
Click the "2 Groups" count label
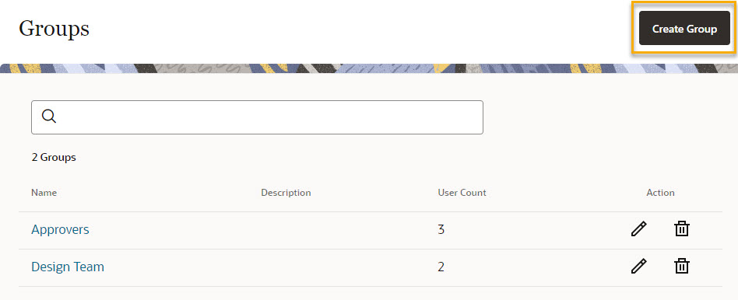54,158
